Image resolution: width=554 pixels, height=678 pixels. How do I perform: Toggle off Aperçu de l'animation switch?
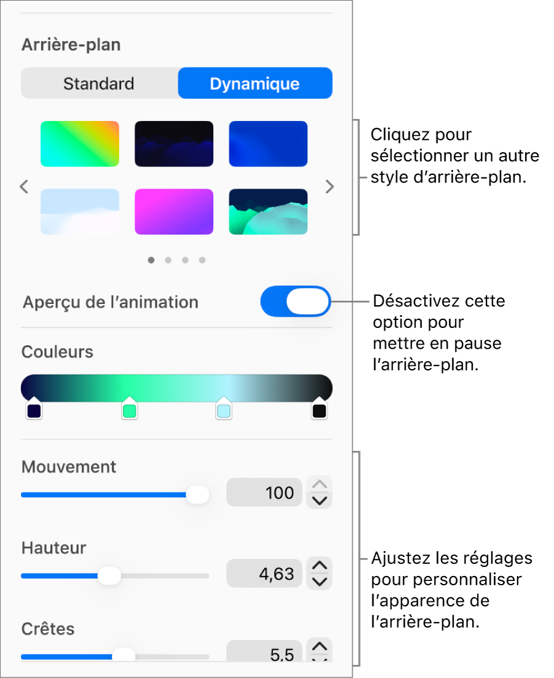(296, 302)
